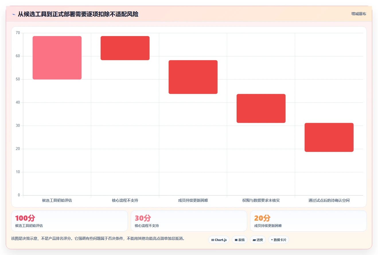
Task: Click the y-axis value 60
Action: [18, 56]
